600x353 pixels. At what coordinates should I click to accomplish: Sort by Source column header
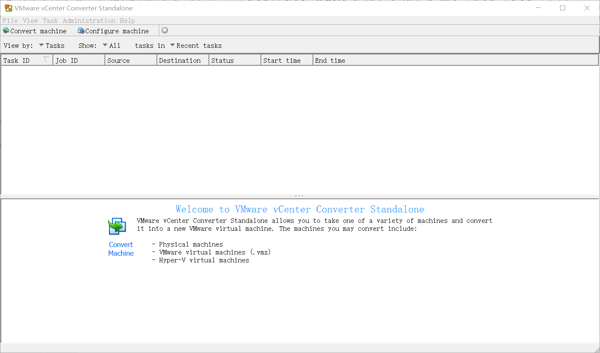(x=131, y=60)
